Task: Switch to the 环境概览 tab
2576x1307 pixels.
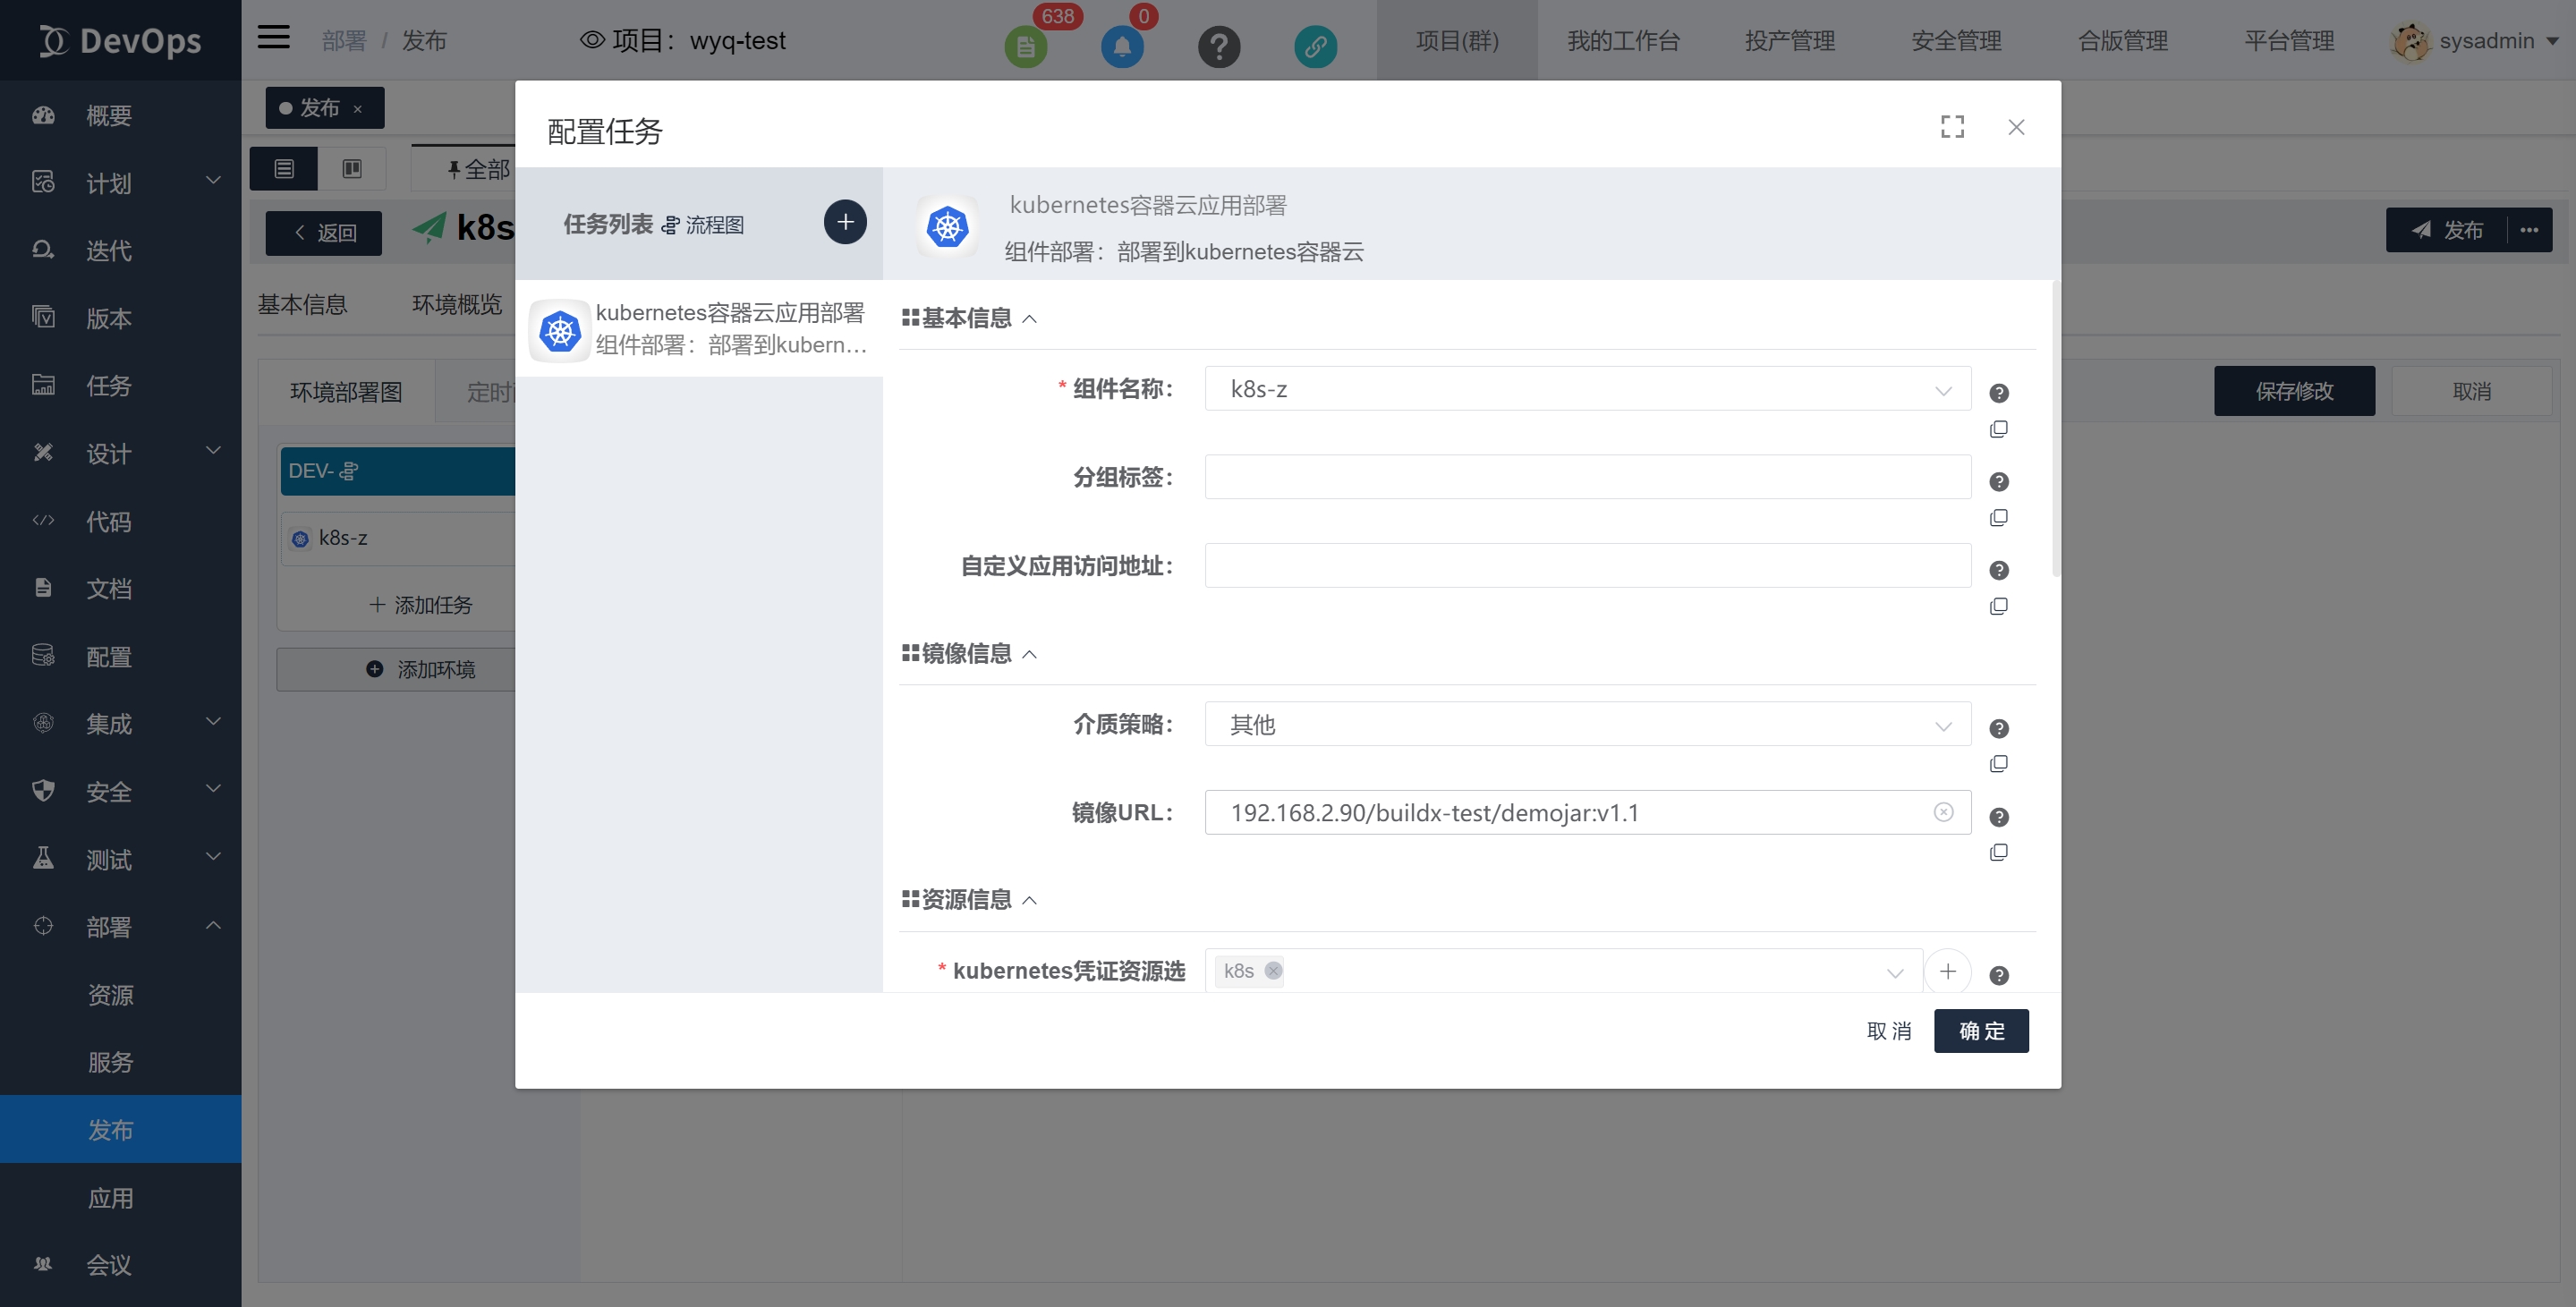Action: (x=457, y=304)
